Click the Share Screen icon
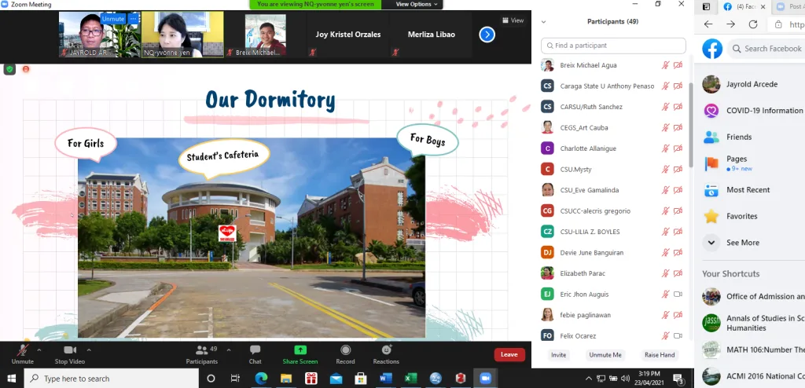This screenshot has width=805, height=388. [300, 350]
